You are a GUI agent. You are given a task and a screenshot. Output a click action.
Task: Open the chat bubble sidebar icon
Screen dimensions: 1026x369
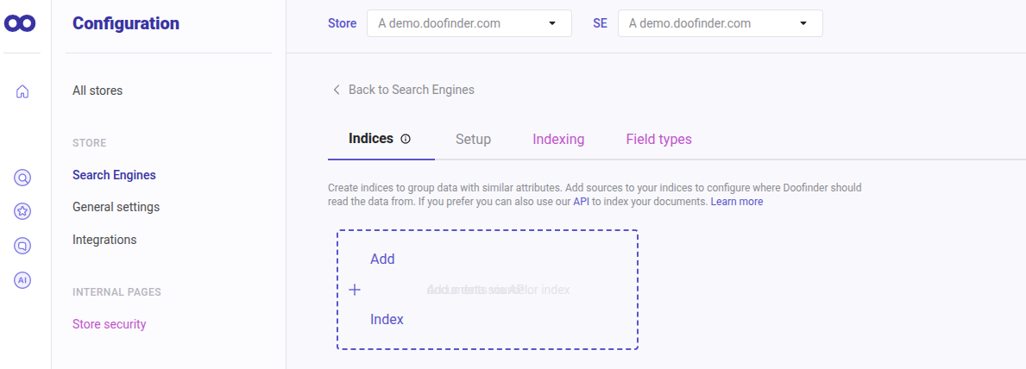pyautogui.click(x=23, y=246)
